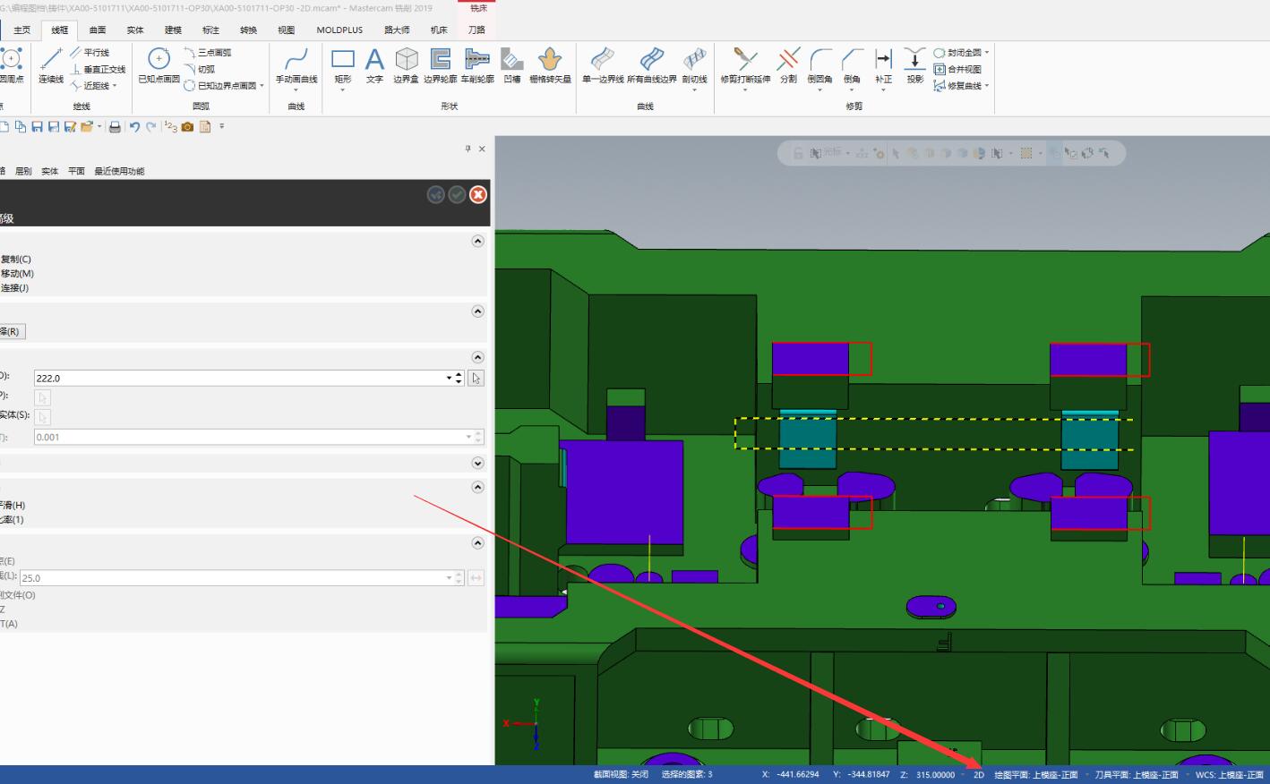Screen dimensions: 1270x784
Task: Open the 标注 ribbon tab
Action: 210,30
